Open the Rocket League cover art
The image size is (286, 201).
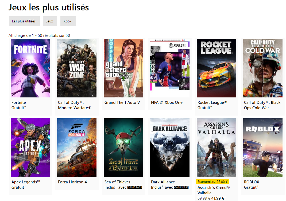click(216, 68)
